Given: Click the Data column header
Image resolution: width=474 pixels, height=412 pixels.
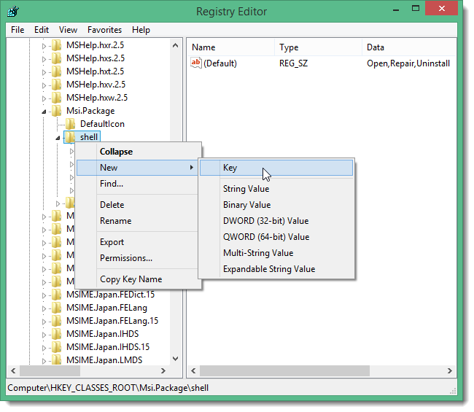Looking at the screenshot, I should pyautogui.click(x=409, y=47).
